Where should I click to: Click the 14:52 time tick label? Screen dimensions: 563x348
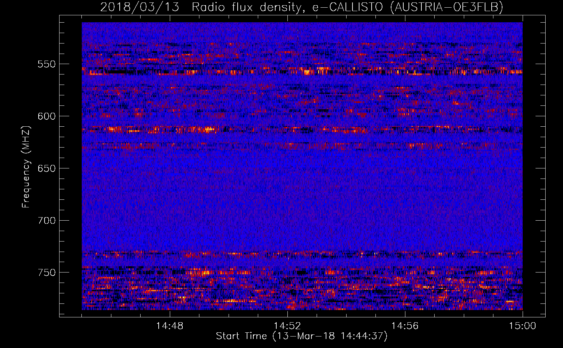[287, 326]
